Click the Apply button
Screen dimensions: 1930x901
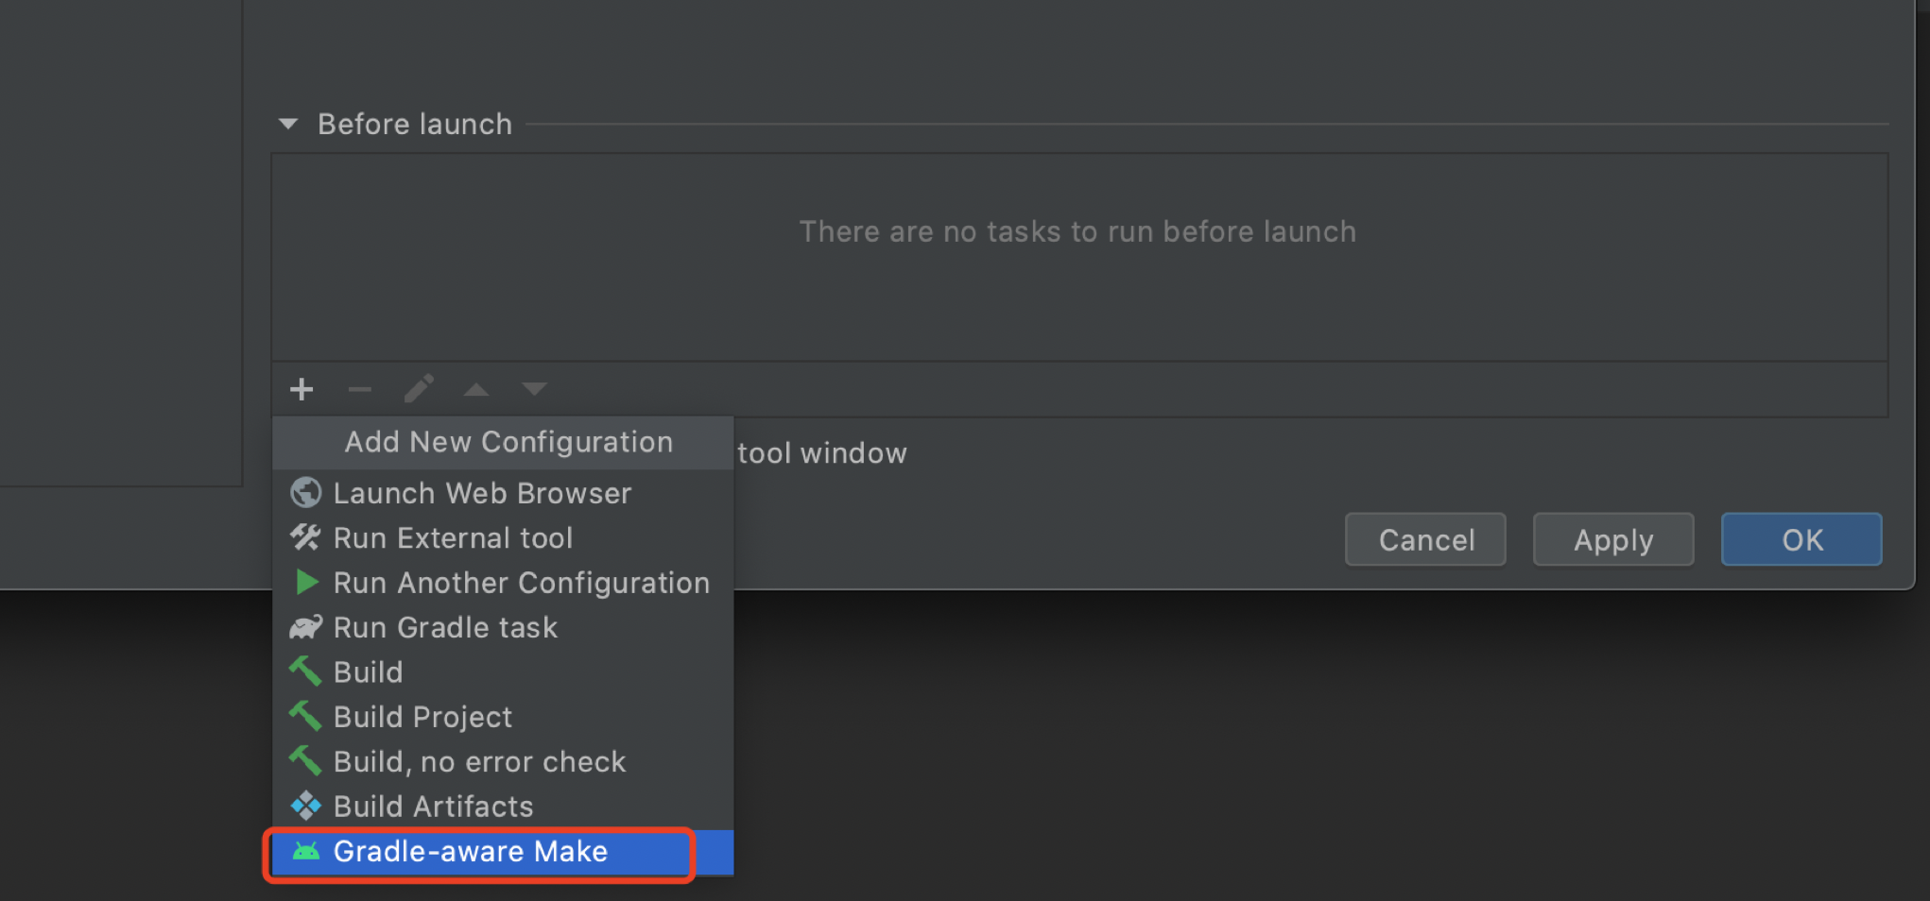click(1612, 539)
